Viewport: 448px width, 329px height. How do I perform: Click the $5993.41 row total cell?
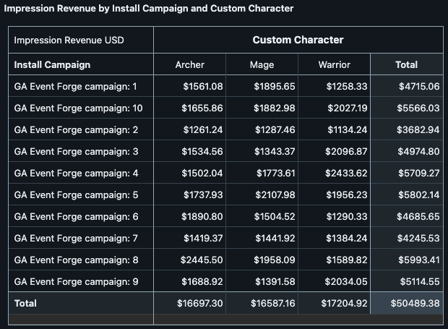[x=419, y=260]
